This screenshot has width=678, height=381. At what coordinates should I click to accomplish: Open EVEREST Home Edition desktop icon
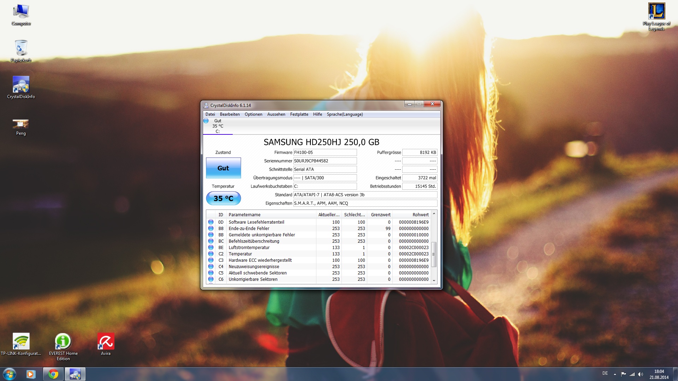[63, 341]
